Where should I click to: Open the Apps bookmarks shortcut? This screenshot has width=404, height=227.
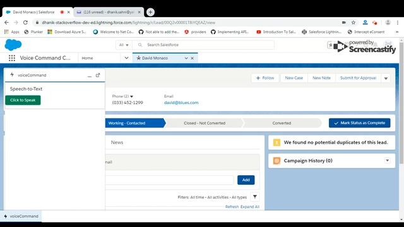tap(11, 32)
